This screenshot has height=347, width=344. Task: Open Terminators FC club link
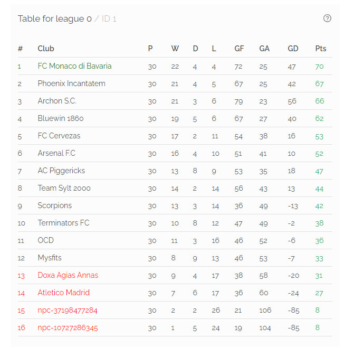pos(63,223)
